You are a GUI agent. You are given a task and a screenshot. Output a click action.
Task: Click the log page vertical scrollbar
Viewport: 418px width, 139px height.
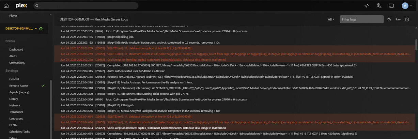pyautogui.click(x=416, y=44)
